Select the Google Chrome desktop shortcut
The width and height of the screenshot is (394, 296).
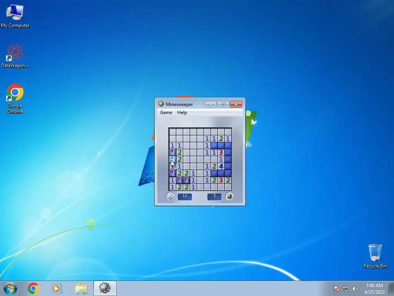click(15, 99)
